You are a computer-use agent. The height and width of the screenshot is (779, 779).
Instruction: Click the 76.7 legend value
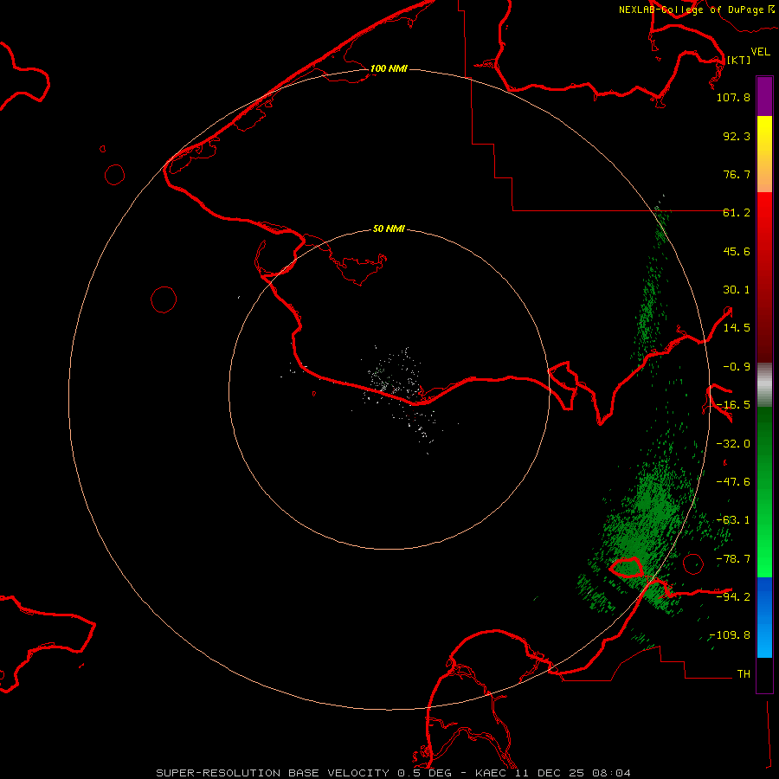point(737,174)
